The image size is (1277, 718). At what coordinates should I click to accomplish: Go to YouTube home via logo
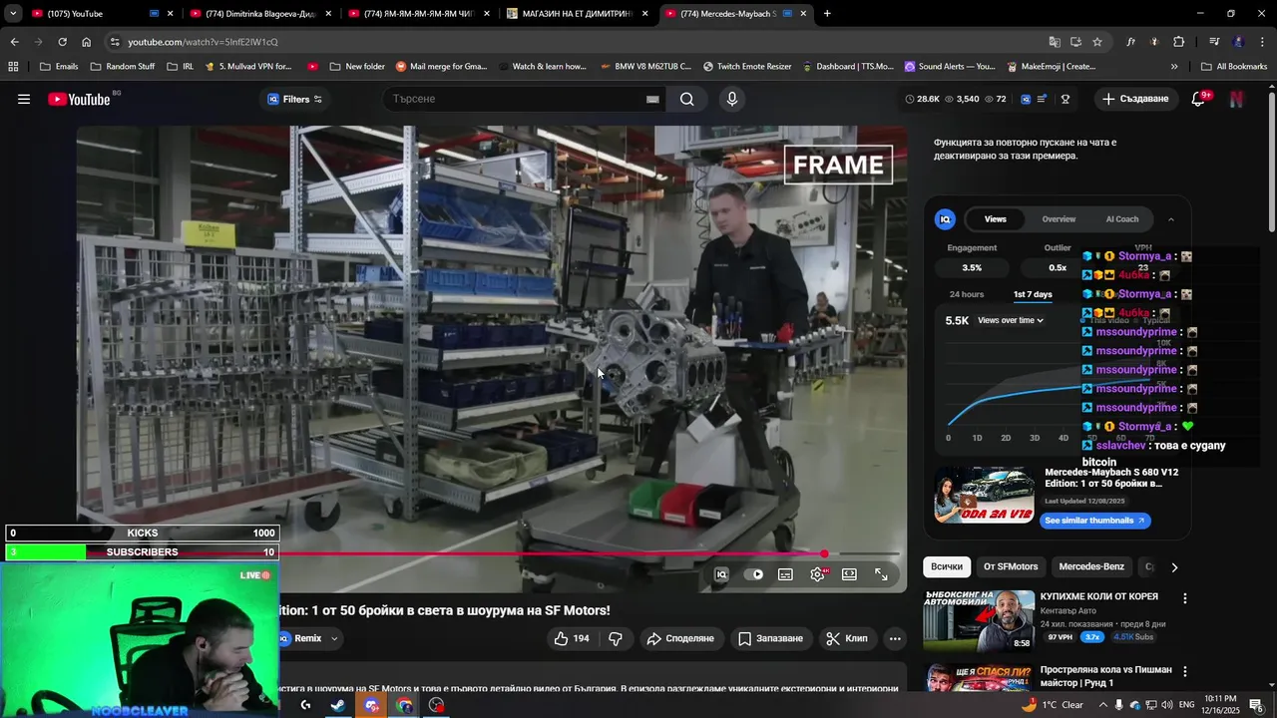click(x=79, y=99)
